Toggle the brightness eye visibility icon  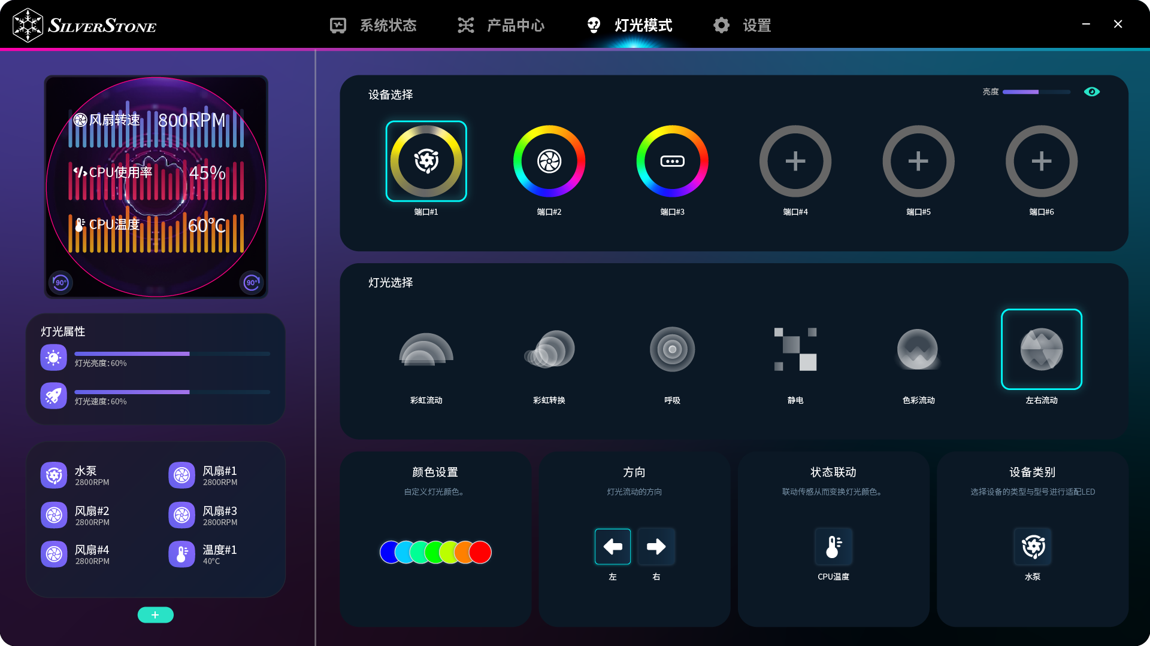tap(1091, 92)
